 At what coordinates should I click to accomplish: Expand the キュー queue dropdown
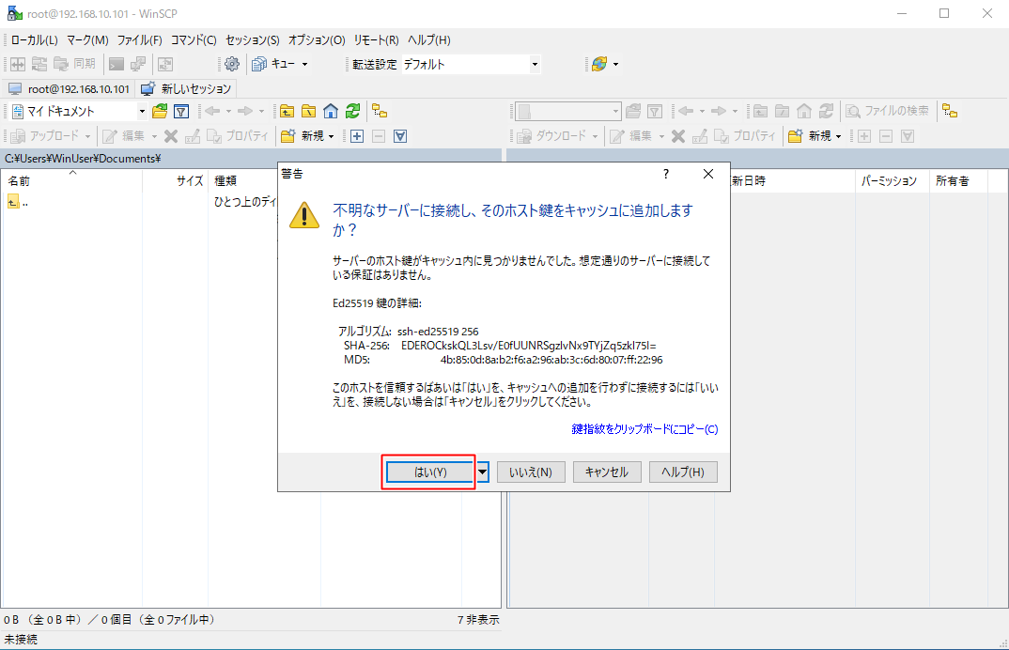pyautogui.click(x=304, y=64)
